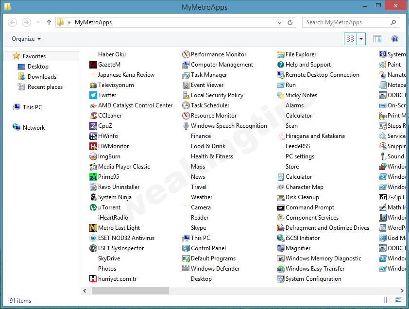Refresh the MyMetroApps folder
The height and width of the screenshot is (309, 409).
[290, 22]
